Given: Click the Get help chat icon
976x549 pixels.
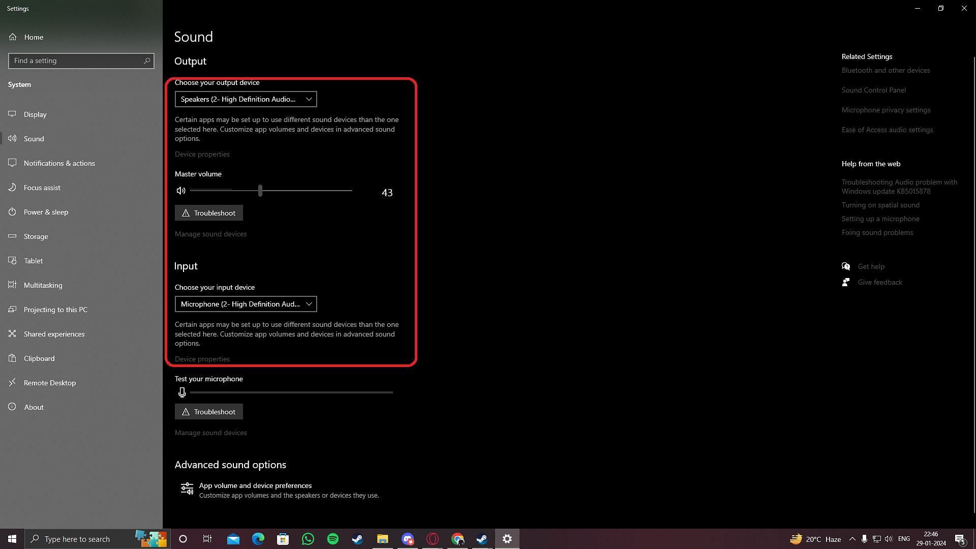Looking at the screenshot, I should (x=846, y=266).
